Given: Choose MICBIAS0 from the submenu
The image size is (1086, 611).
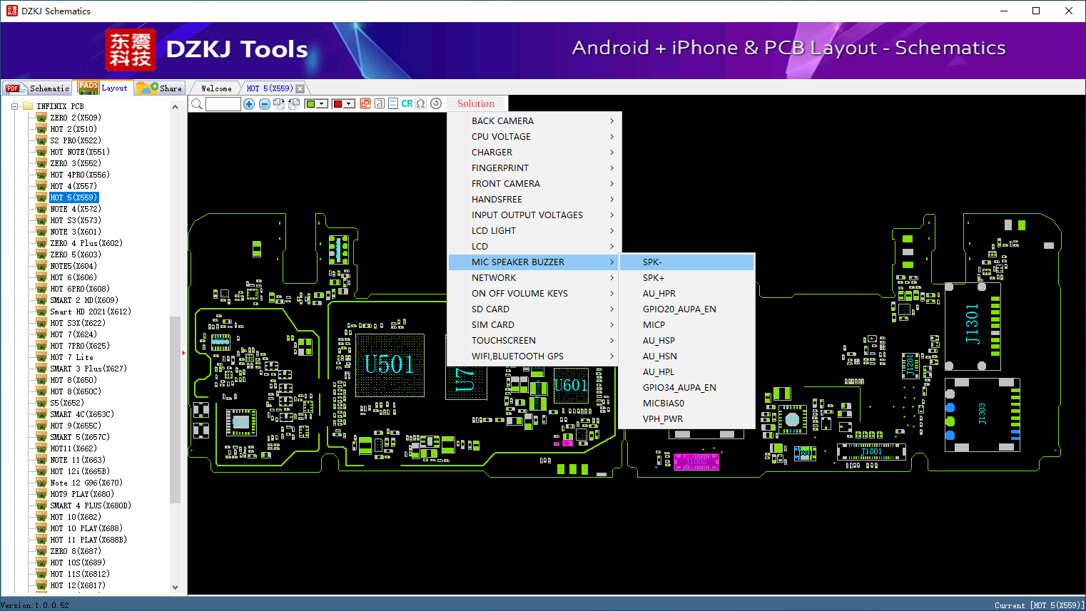Looking at the screenshot, I should tap(687, 404).
